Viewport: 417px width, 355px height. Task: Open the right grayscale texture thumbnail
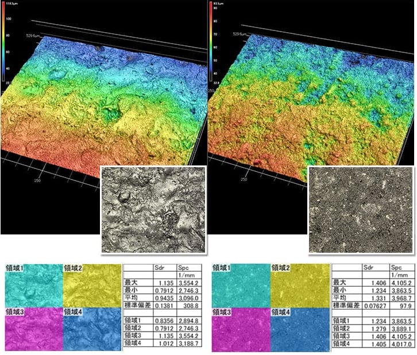click(360, 209)
